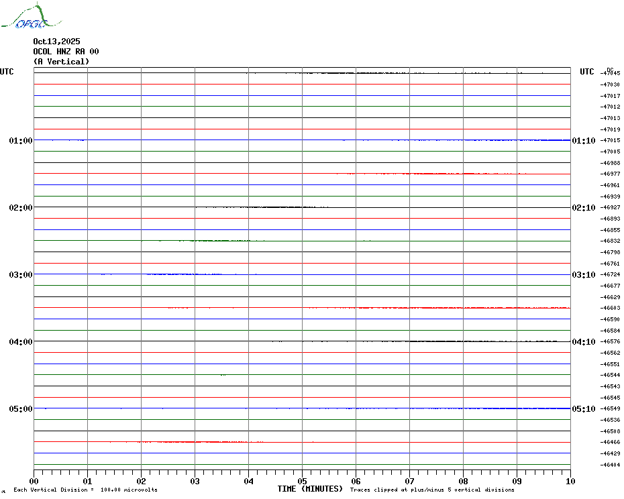Click the 01:10 label on right side

click(583, 141)
